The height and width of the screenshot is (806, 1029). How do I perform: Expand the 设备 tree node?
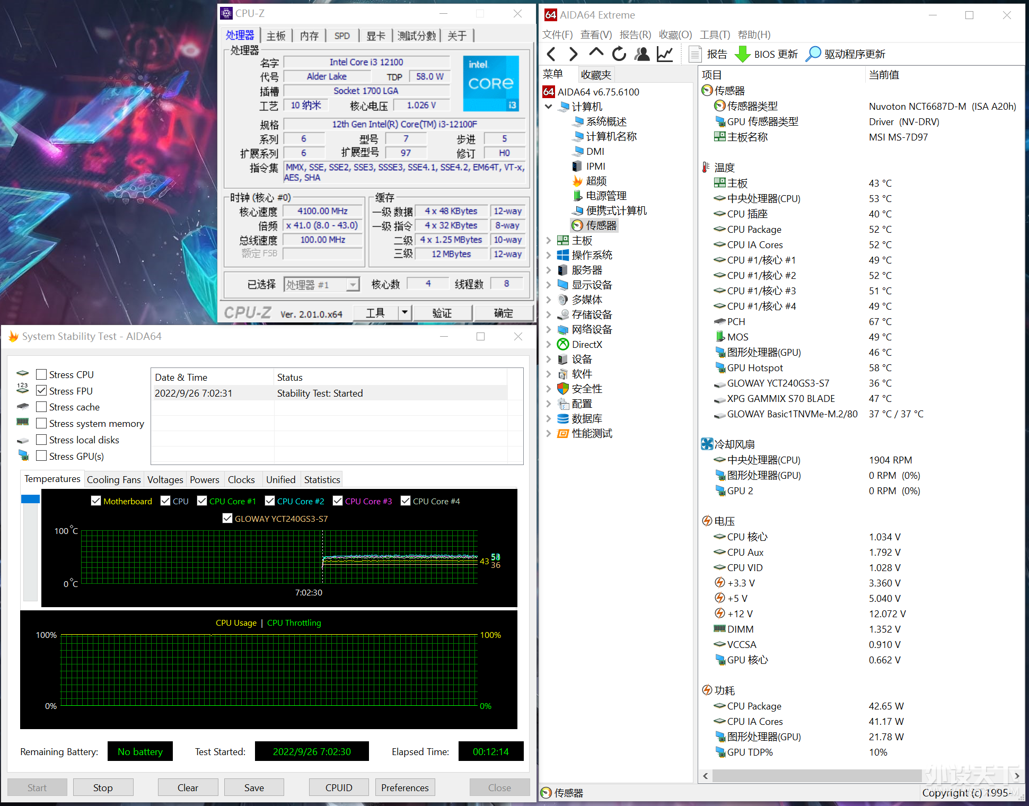[x=549, y=359]
